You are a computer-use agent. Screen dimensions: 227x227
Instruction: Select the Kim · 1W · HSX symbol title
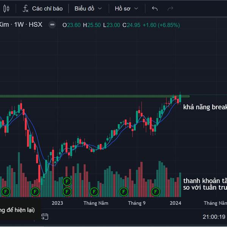[x=21, y=25]
